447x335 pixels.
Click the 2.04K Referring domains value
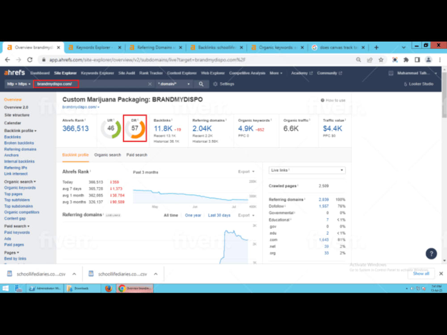(202, 129)
